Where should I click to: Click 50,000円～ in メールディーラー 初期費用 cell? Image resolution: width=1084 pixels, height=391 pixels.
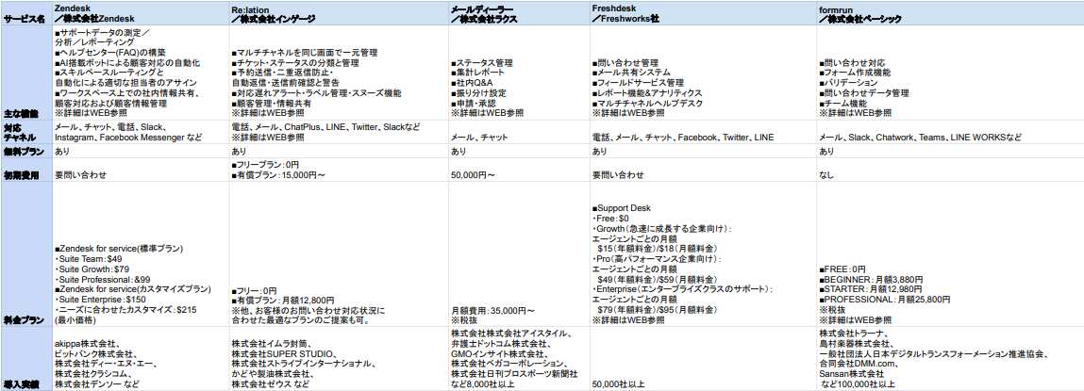point(474,175)
